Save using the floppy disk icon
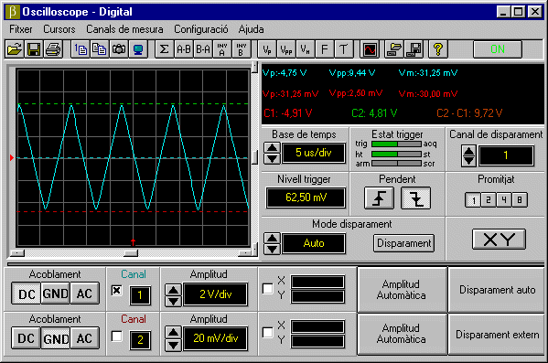The height and width of the screenshot is (363, 548). click(x=34, y=49)
